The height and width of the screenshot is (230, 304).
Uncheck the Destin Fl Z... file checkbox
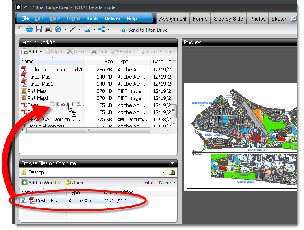[24, 200]
